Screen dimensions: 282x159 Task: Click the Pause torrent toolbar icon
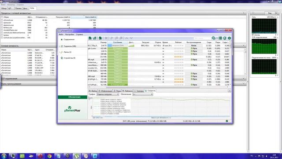point(116,38)
